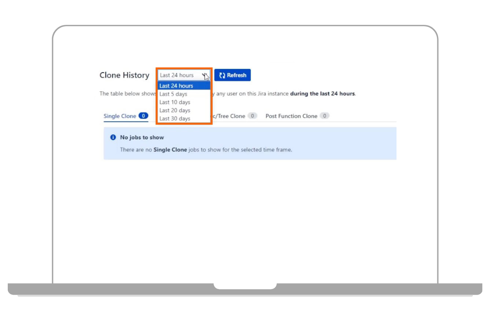
Task: Click the bold during the last 24 hours text
Action: coord(322,94)
